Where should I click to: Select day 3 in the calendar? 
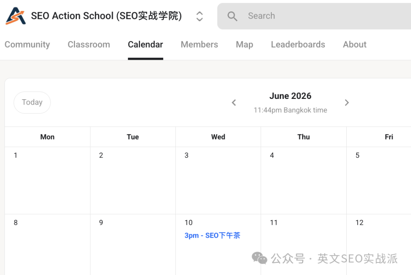point(186,155)
